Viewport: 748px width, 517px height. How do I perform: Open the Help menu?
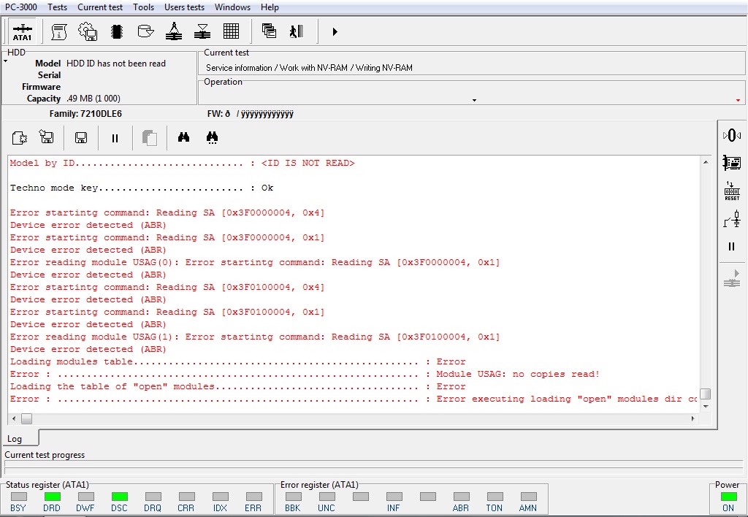pos(270,7)
